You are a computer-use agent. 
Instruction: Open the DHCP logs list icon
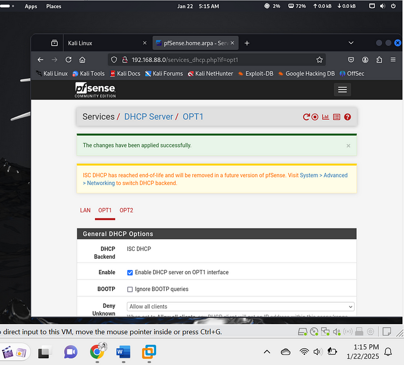(336, 117)
